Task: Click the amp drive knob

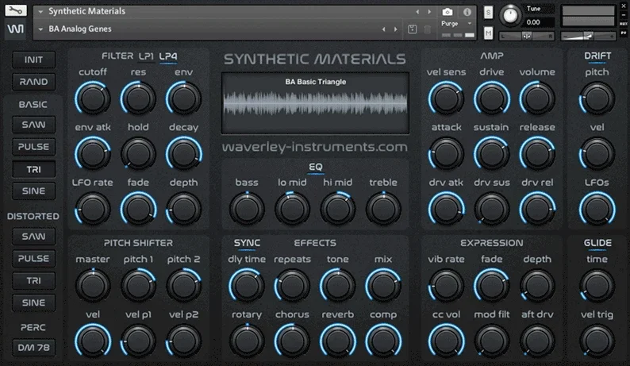Action: 492,98
